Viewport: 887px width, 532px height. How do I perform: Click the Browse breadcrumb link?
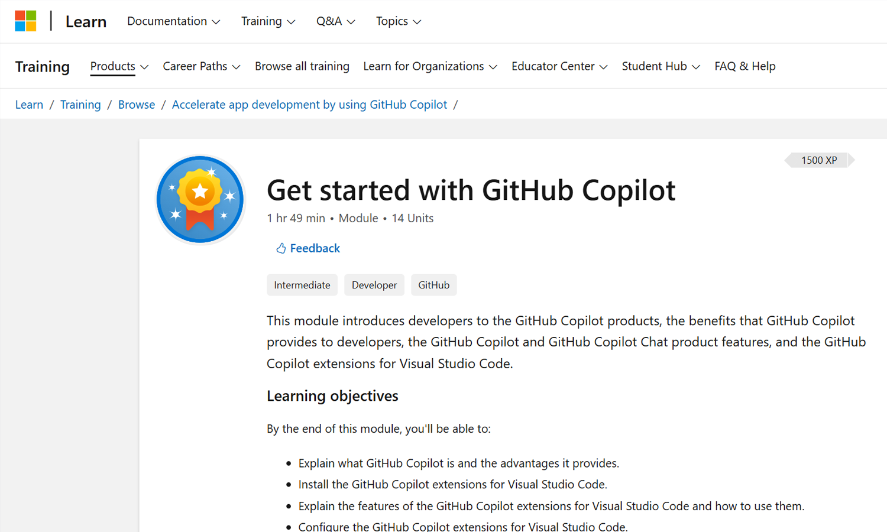136,105
